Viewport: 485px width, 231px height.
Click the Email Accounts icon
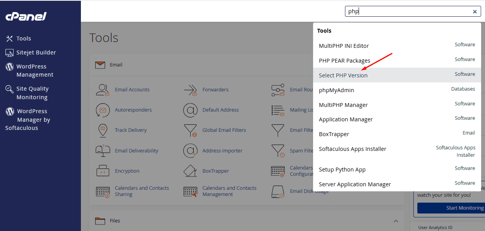103,90
